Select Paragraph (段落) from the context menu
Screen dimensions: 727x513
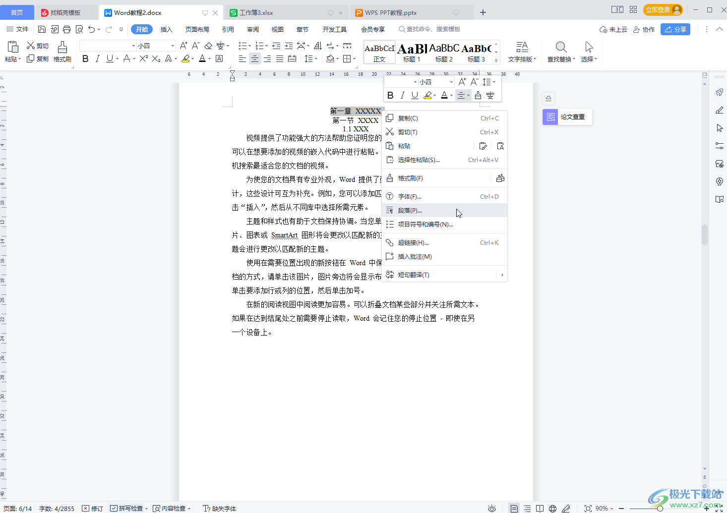pyautogui.click(x=445, y=210)
